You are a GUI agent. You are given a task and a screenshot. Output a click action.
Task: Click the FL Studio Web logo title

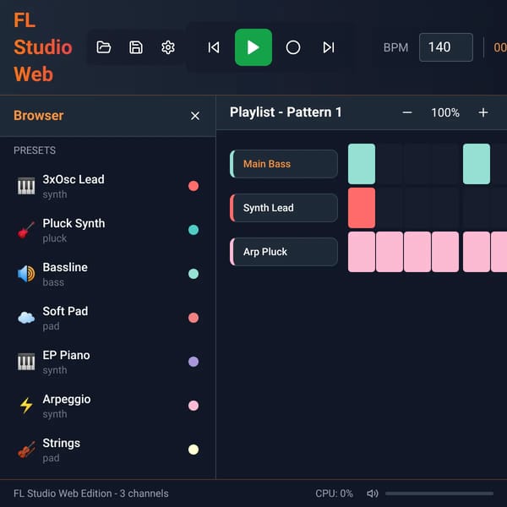pyautogui.click(x=43, y=47)
